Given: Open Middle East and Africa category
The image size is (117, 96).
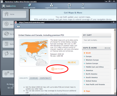Looking at the screenshot, I should (95, 67).
